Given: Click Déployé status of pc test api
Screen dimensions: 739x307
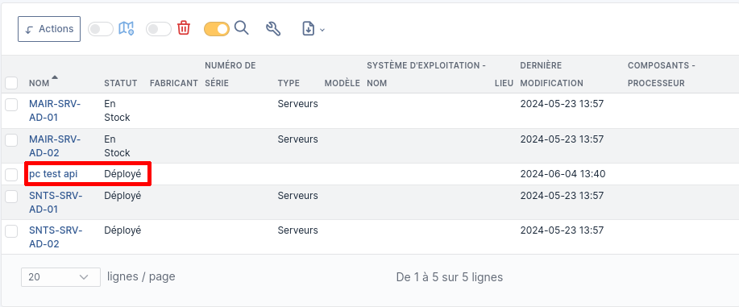Looking at the screenshot, I should (122, 174).
